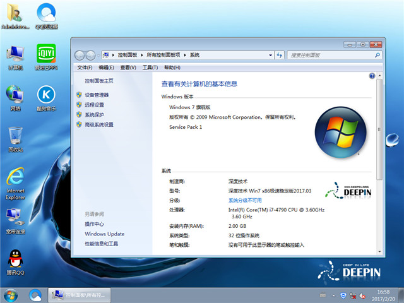
Task: Click shield icon beside 设备管理器
Action: 79,95
